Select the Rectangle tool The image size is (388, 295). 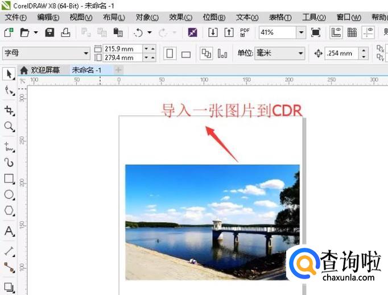pos(9,178)
